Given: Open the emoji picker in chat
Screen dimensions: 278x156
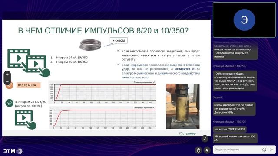Looking at the screenshot, I should click(x=264, y=149).
